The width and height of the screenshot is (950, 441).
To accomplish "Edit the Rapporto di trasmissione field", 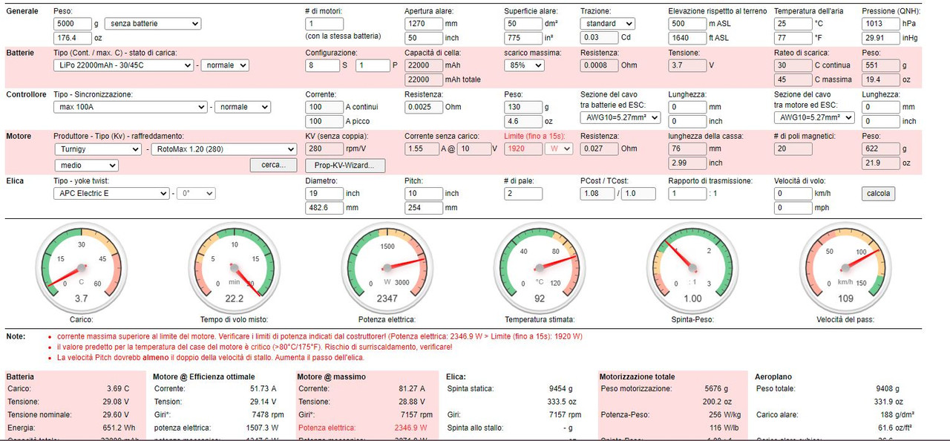I will (x=687, y=193).
